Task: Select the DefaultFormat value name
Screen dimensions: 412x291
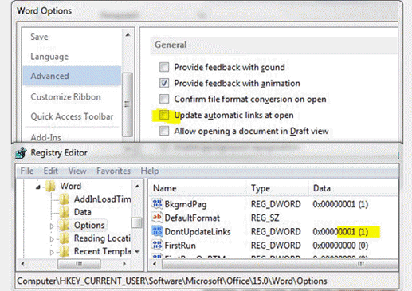Action: click(192, 218)
